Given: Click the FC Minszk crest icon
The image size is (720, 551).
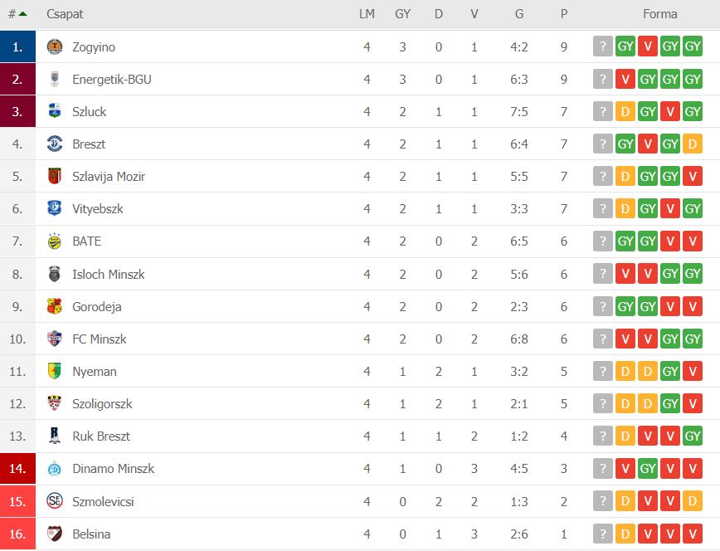Looking at the screenshot, I should (x=55, y=339).
